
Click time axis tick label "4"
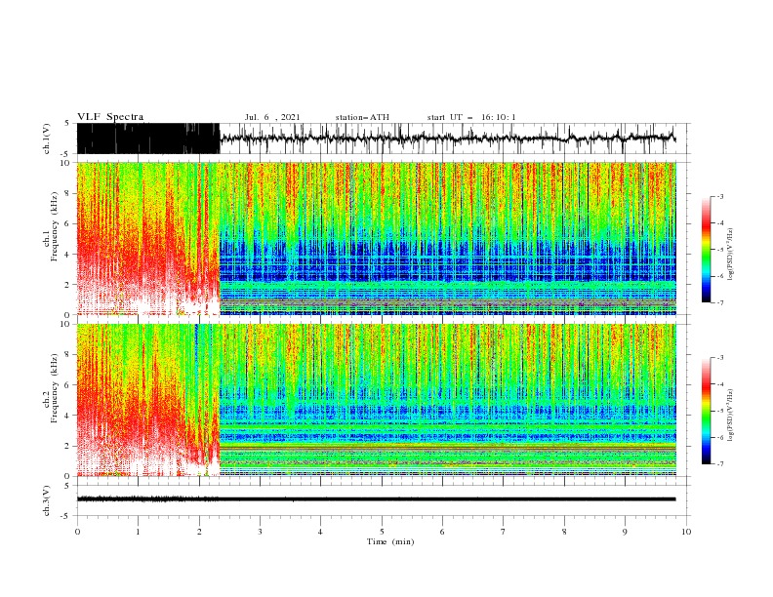tap(320, 532)
